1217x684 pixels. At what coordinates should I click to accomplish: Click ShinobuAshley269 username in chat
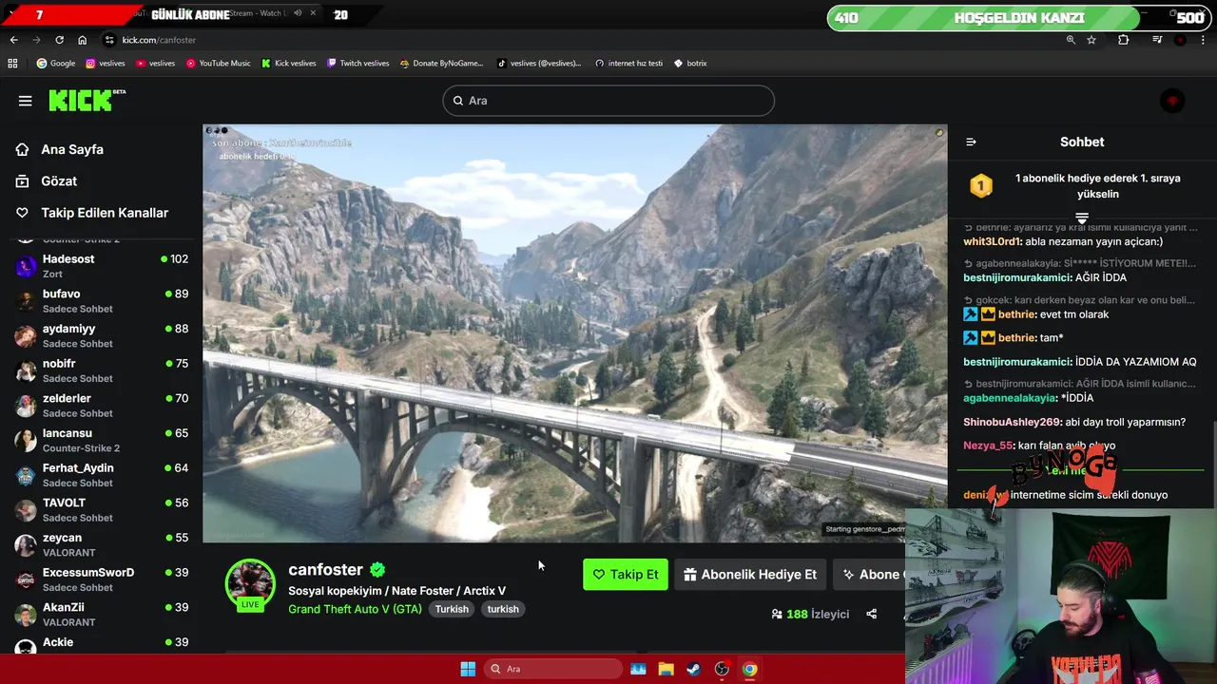coord(1013,422)
